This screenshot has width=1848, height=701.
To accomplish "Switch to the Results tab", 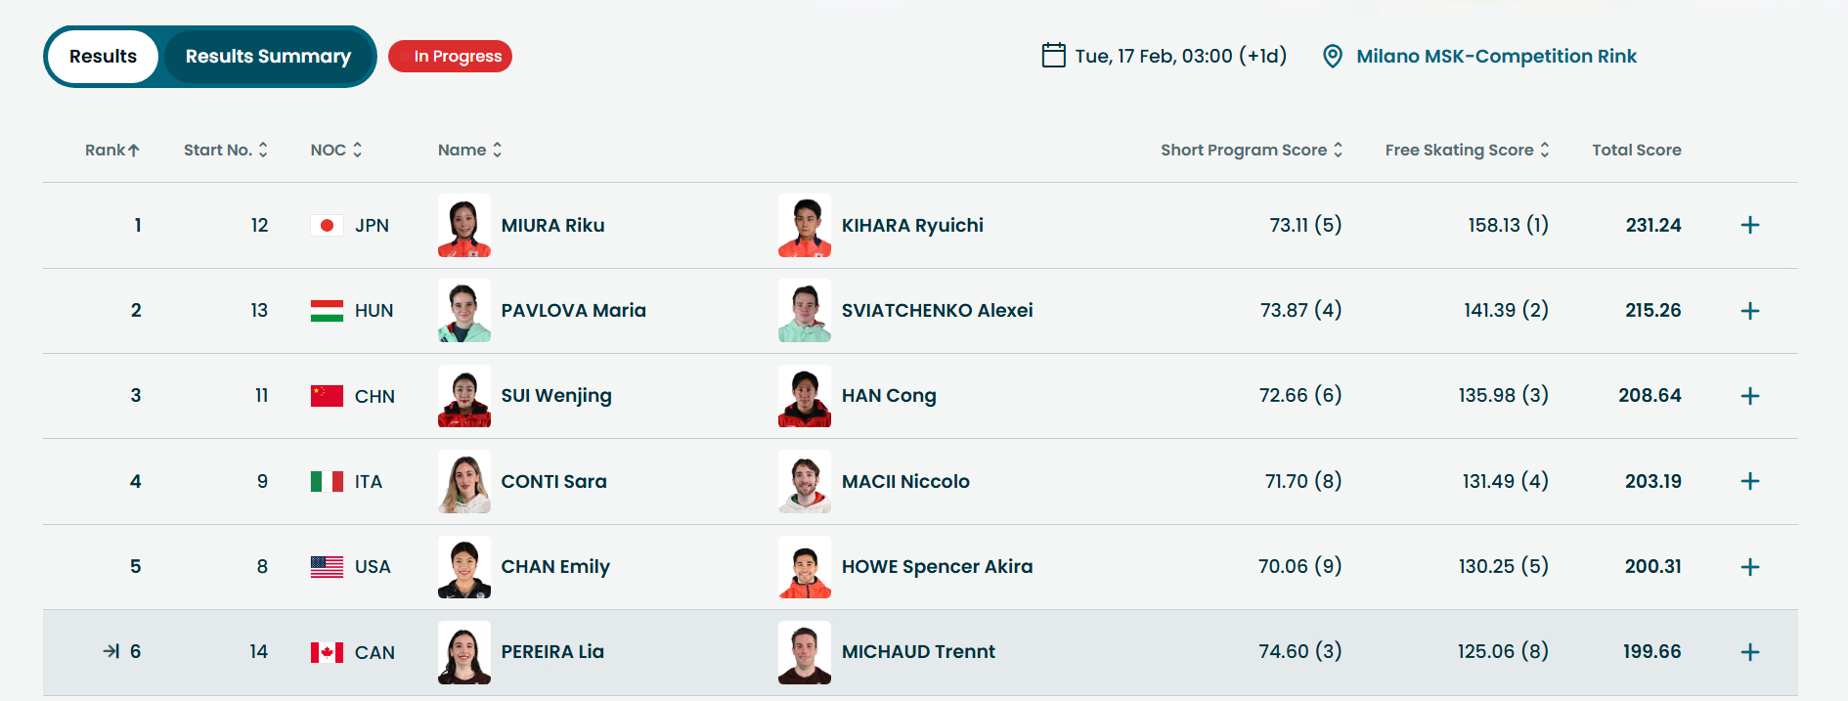I will [x=103, y=57].
